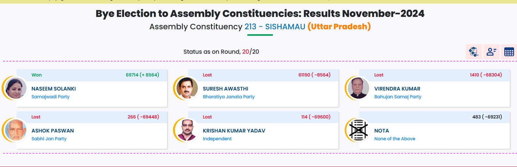The height and width of the screenshot is (167, 517).
Task: Open the round-wise clipboard results icon
Action: tap(474, 52)
